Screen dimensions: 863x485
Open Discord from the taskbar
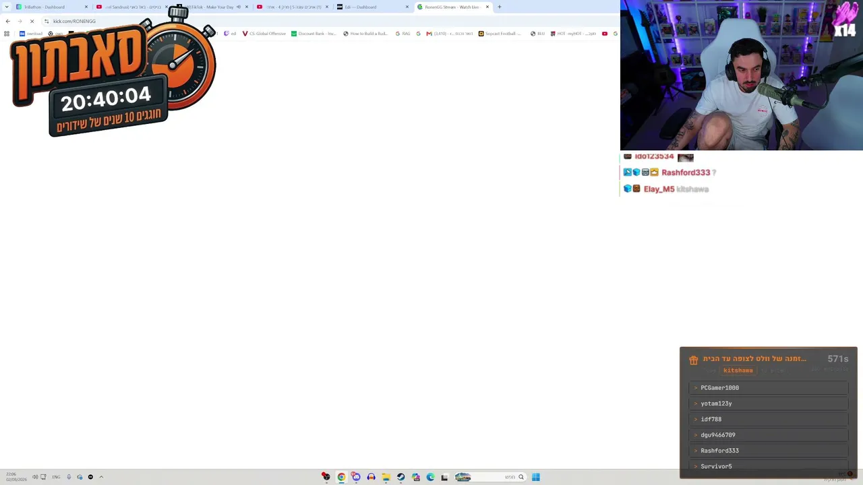point(356,477)
